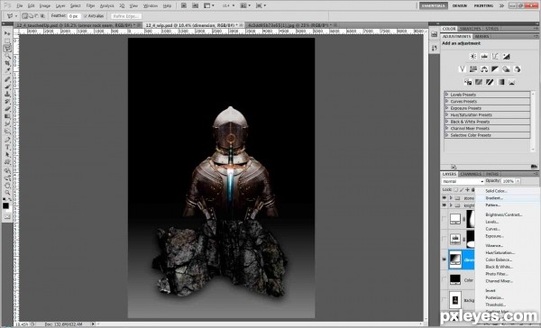Hide the selected dimension gradient layer
541x328 pixels.
click(445, 260)
